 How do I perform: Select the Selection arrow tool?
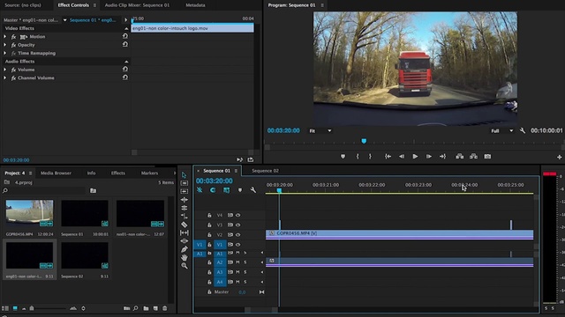click(185, 175)
